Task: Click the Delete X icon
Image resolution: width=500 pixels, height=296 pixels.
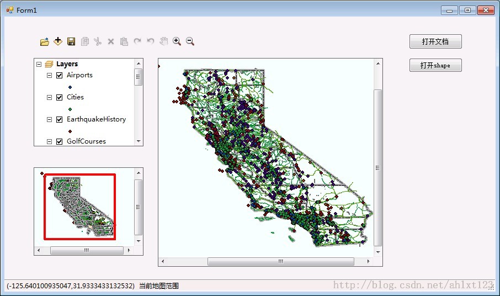Action: click(111, 41)
